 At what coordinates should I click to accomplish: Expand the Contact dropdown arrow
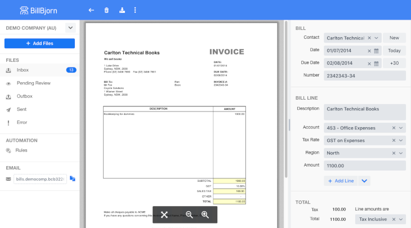point(376,38)
